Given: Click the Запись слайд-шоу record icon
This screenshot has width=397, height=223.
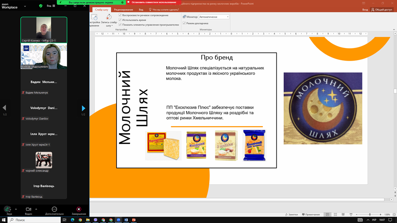Looking at the screenshot, I should pos(109,17).
